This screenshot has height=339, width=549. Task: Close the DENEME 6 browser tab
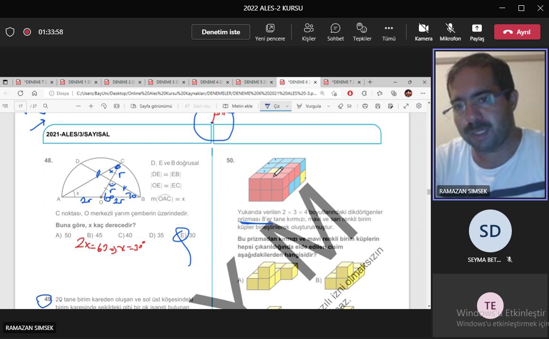tap(315, 82)
